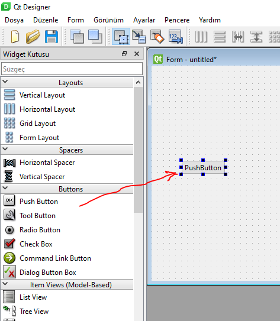This screenshot has width=280, height=321.
Task: Click the Tool Button wrench icon
Action: coord(9,215)
